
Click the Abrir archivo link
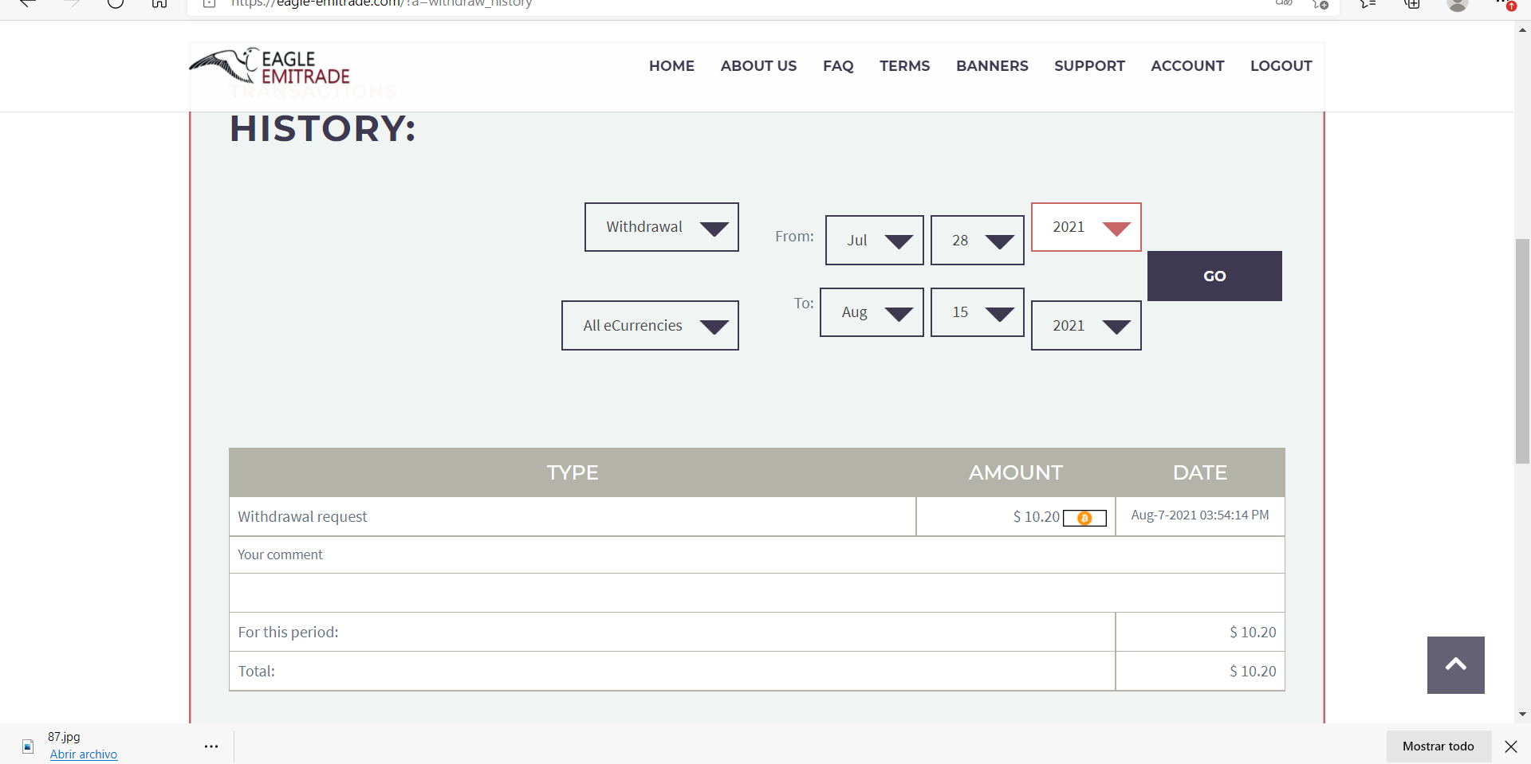(84, 754)
